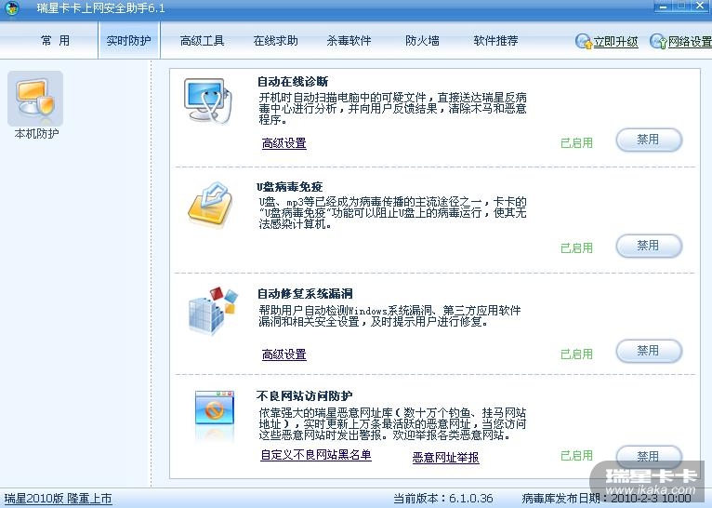Minimize the 瑞星卡卡 window
Viewport: 712px width, 508px height.
[x=663, y=7]
